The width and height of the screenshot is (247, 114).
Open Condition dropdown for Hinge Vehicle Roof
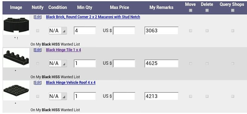tap(58, 96)
